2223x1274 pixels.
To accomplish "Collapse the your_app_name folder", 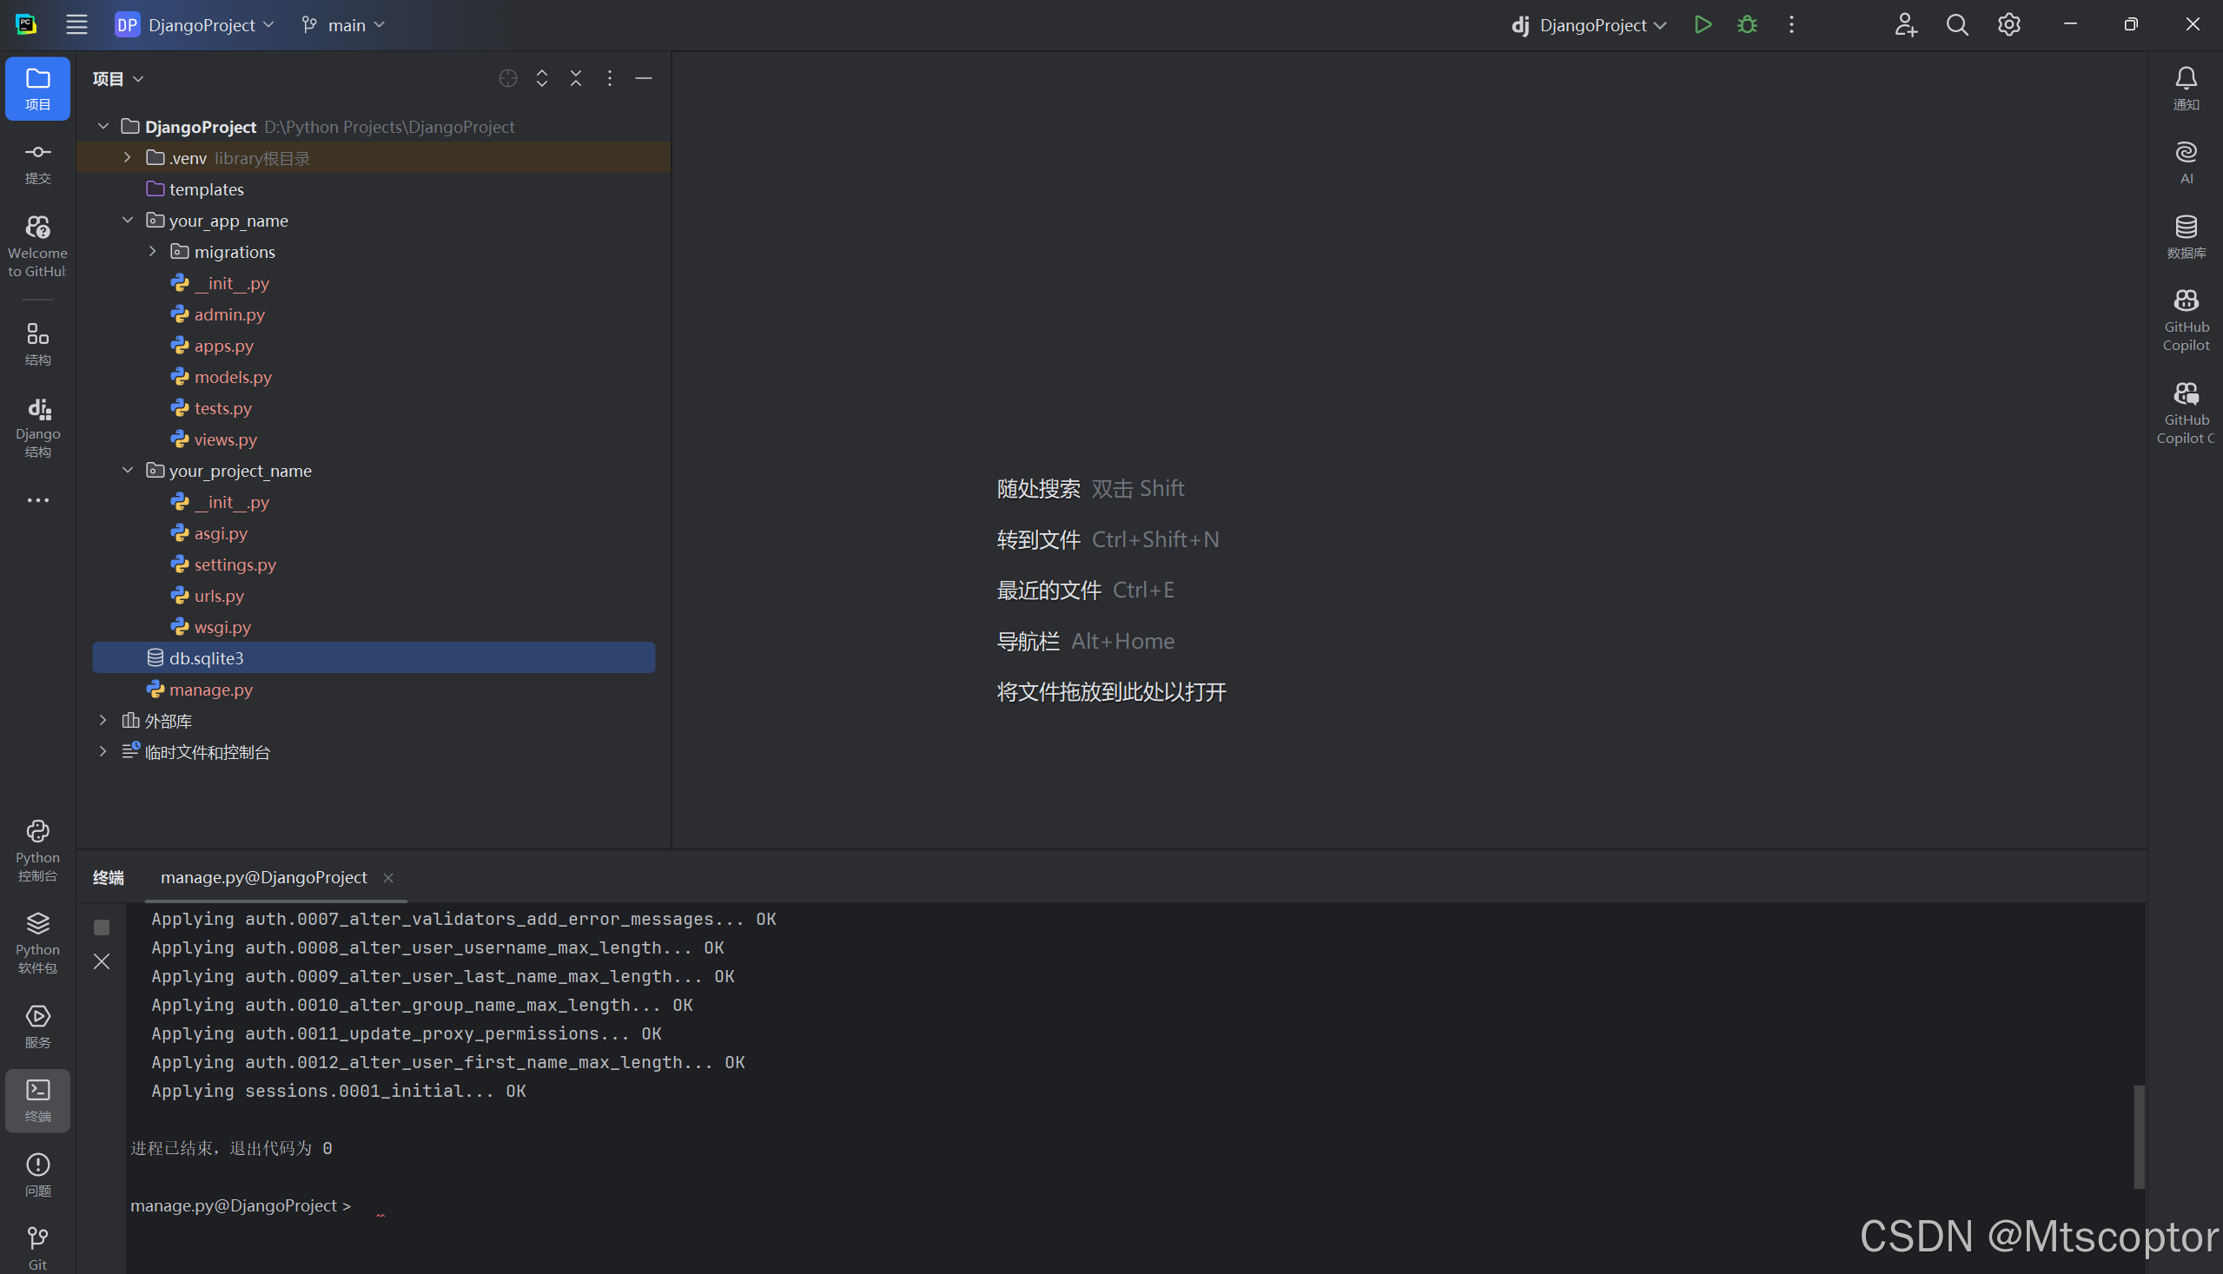I will 128,220.
